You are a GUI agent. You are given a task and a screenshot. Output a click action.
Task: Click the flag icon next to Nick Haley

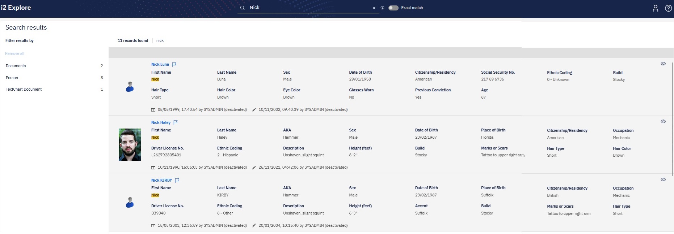(x=176, y=122)
